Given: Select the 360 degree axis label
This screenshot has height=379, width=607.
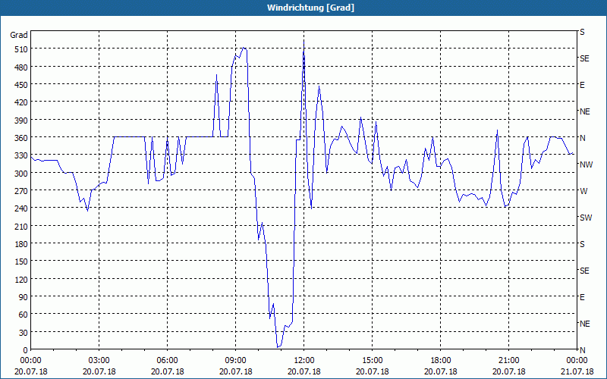Looking at the screenshot, I should click(x=20, y=138).
